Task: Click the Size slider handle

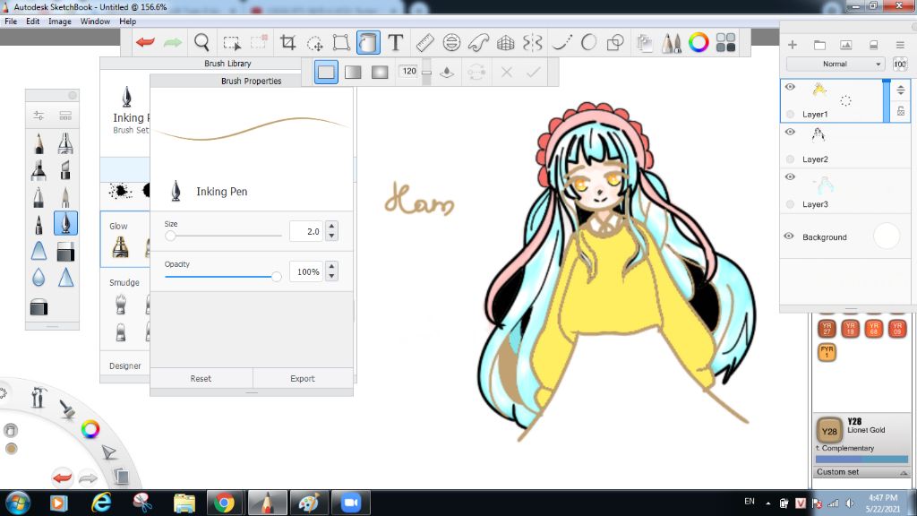Action: click(170, 236)
